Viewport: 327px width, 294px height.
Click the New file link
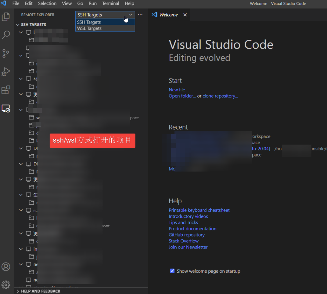coord(177,90)
